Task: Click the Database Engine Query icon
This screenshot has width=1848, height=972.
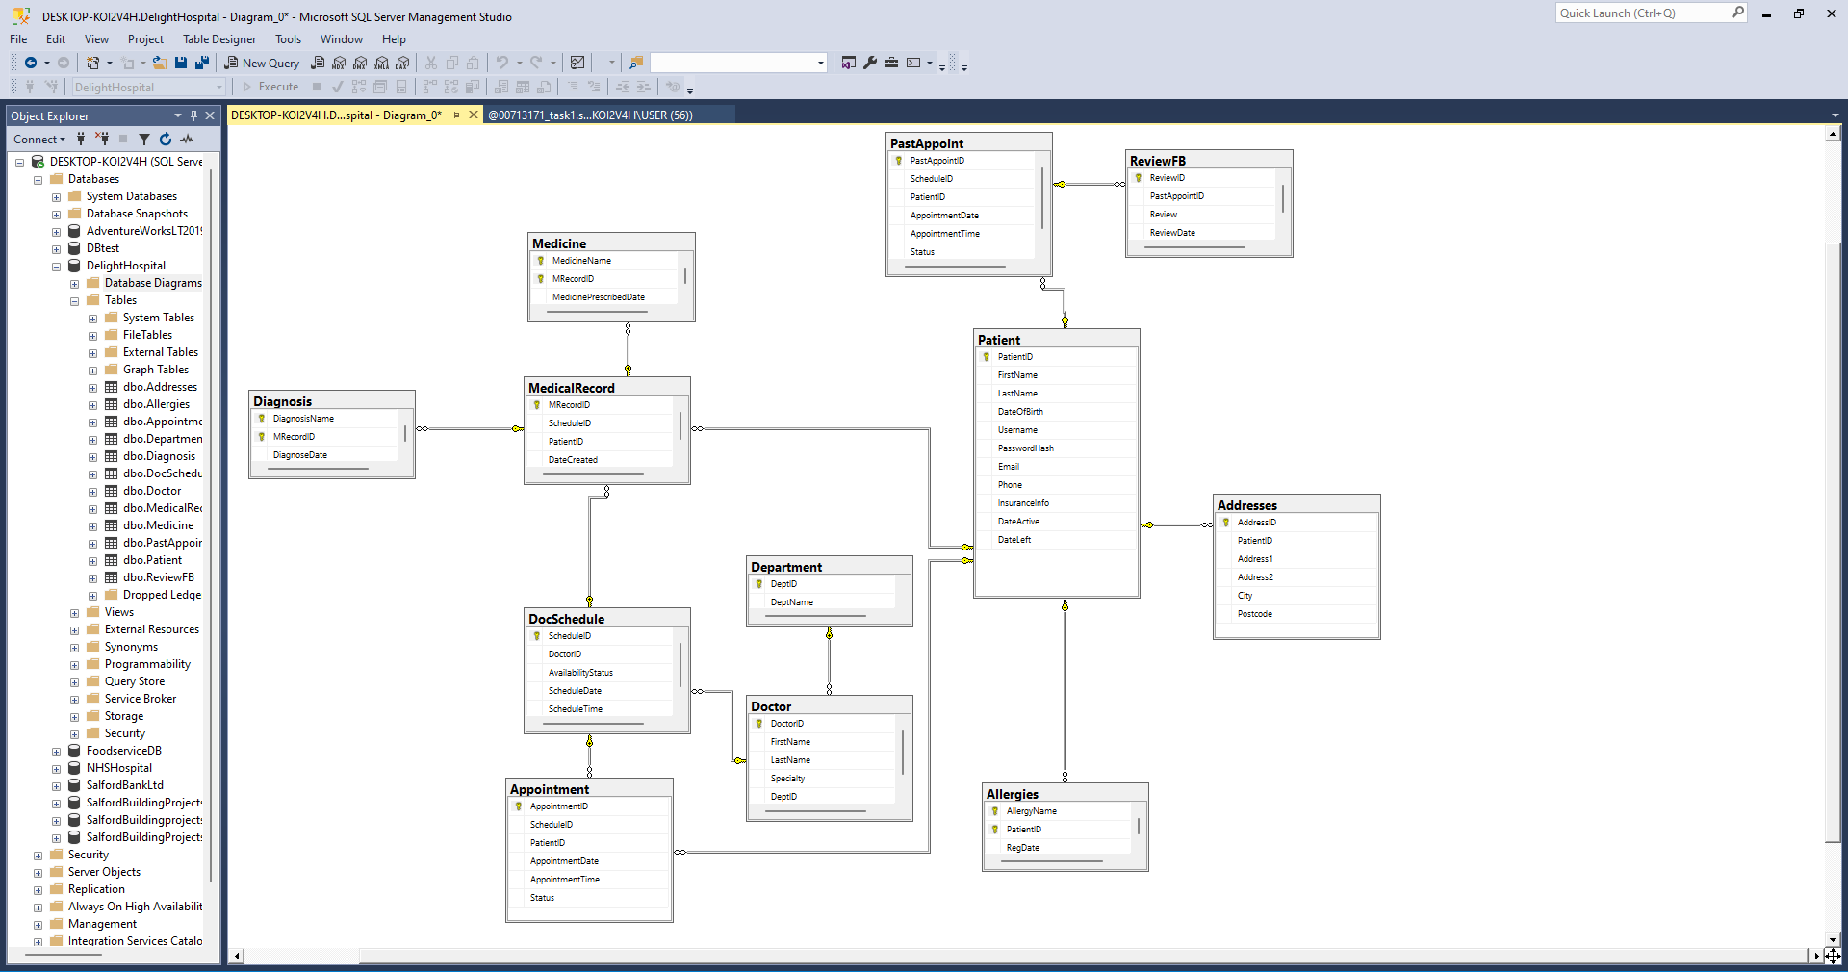Action: tap(318, 63)
